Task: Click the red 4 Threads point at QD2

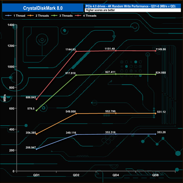Action: click(x=76, y=51)
